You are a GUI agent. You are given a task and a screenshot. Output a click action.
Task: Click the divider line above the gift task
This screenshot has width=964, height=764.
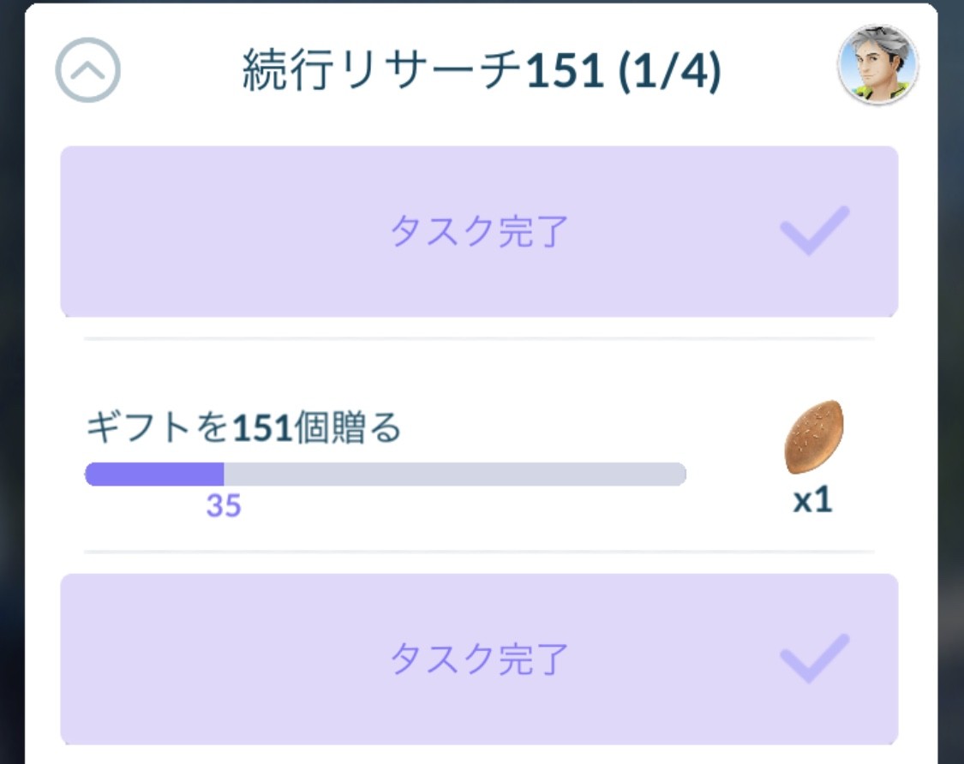point(479,338)
